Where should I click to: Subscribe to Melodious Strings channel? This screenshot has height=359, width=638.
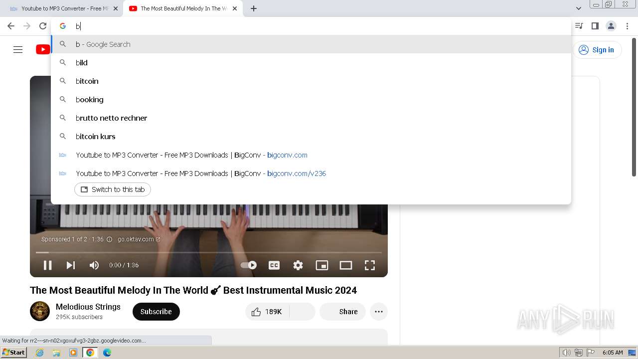pos(156,312)
